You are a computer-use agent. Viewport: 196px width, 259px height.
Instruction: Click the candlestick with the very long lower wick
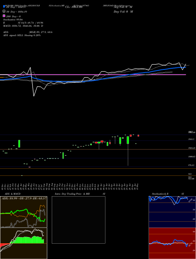128,151
